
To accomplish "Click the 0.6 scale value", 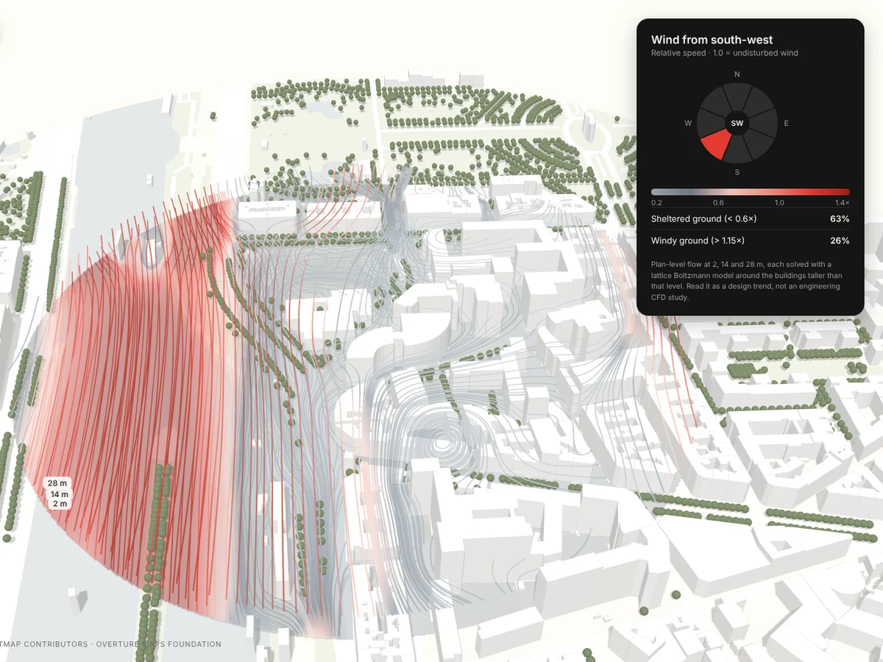I will tap(718, 202).
